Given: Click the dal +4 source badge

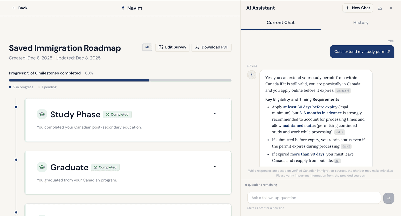Looking at the screenshot, I should click(339, 132).
